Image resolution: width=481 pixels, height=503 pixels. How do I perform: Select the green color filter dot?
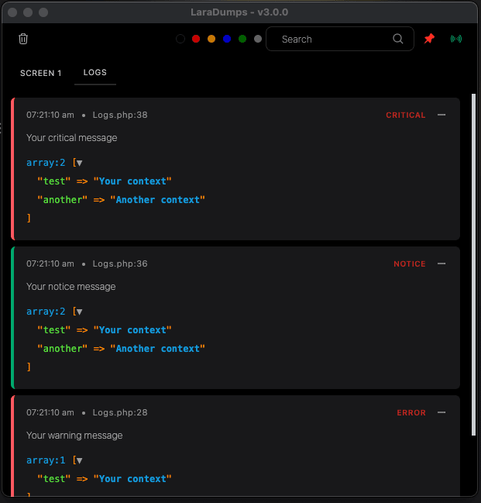242,39
